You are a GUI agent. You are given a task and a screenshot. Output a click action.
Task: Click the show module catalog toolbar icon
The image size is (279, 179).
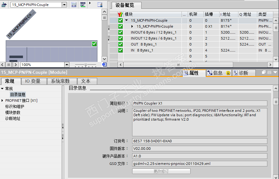(x=100, y=5)
